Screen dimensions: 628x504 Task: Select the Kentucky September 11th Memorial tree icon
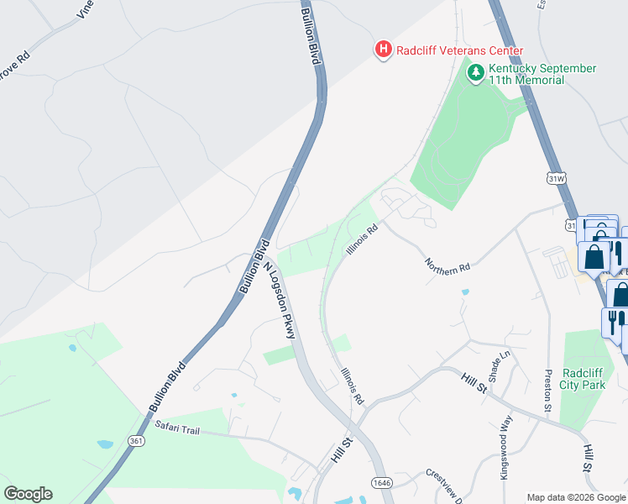point(476,73)
